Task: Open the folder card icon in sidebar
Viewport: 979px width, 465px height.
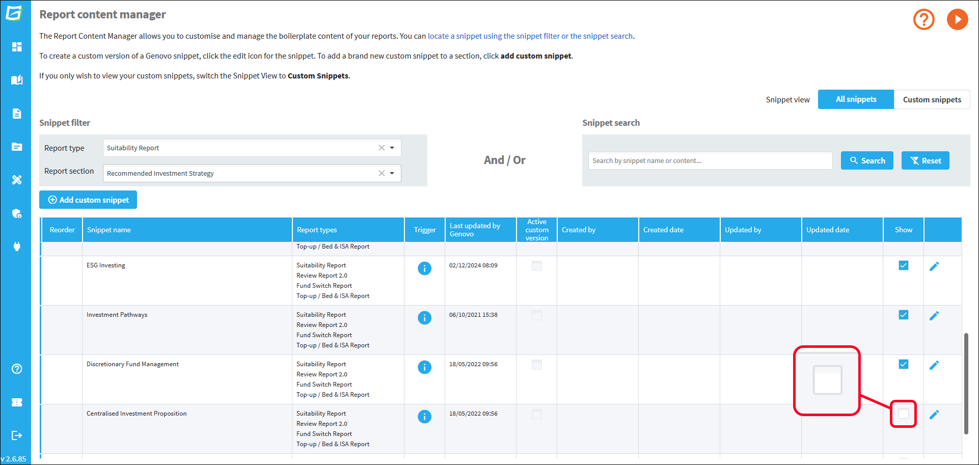Action: point(17,147)
